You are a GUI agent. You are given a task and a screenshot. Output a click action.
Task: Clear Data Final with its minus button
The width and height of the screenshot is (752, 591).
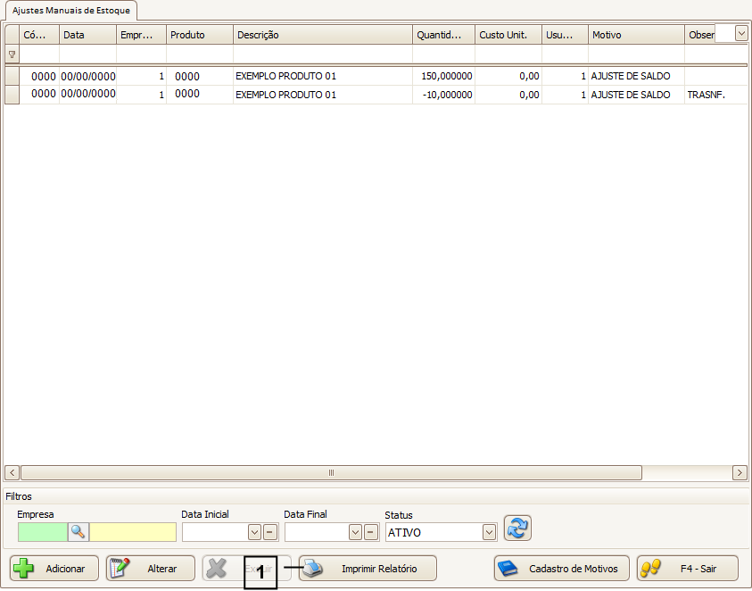tap(371, 532)
